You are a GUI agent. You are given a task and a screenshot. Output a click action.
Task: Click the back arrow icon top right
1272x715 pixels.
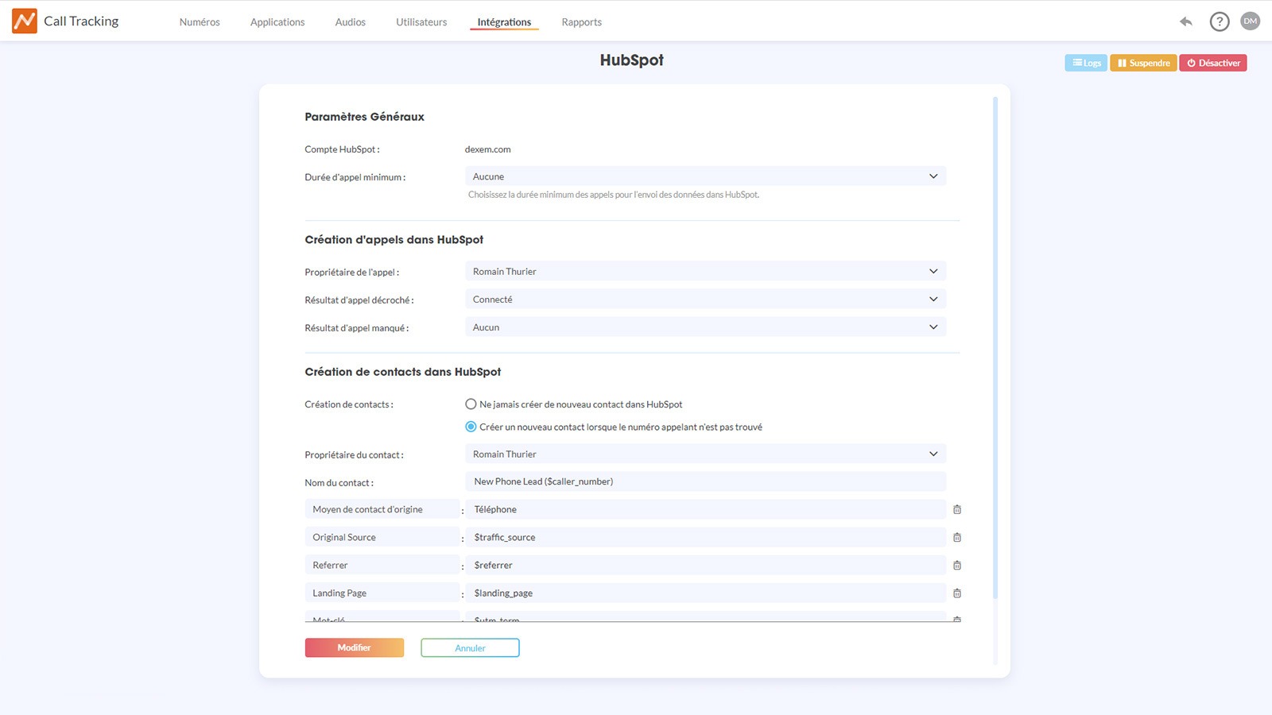pos(1185,22)
